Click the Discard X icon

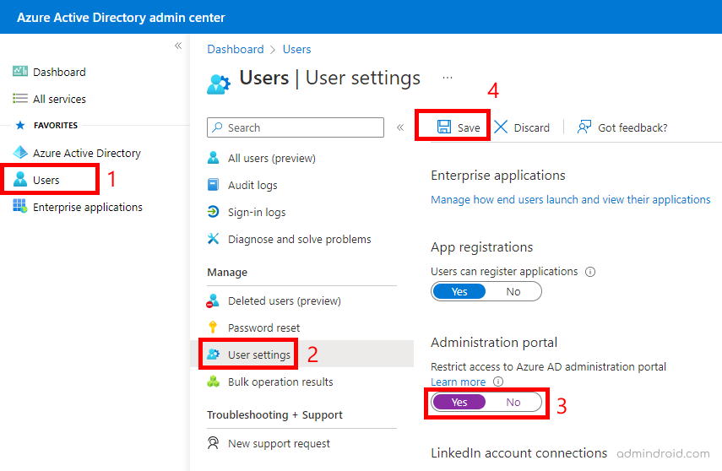(x=501, y=127)
